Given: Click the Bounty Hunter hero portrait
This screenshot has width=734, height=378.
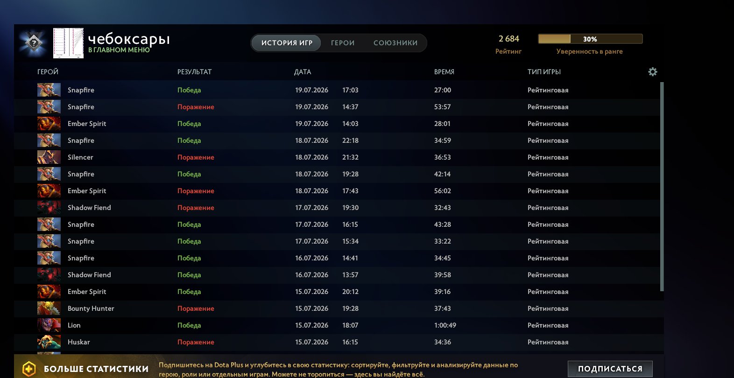Looking at the screenshot, I should pos(49,308).
